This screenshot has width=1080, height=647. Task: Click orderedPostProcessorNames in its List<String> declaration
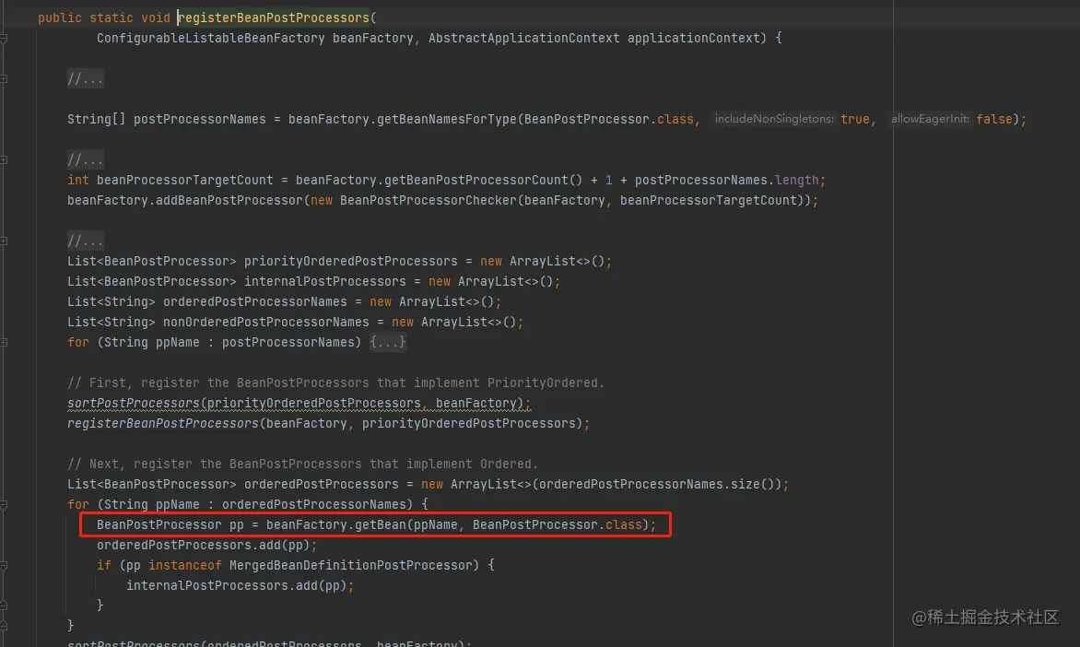255,301
